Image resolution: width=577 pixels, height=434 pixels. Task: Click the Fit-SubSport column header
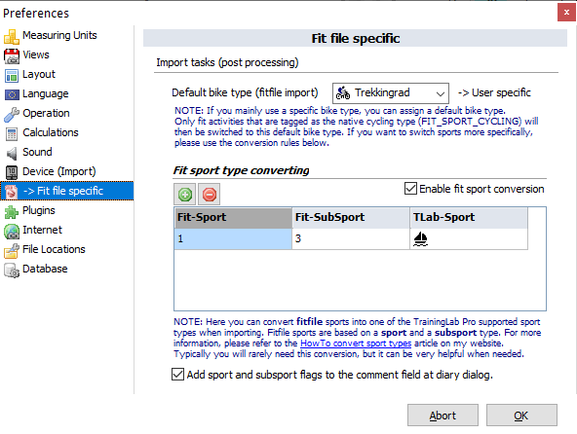click(x=351, y=218)
